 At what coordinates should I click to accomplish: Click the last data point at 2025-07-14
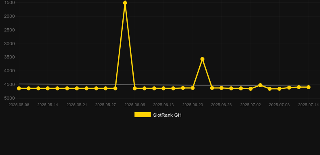(308, 87)
